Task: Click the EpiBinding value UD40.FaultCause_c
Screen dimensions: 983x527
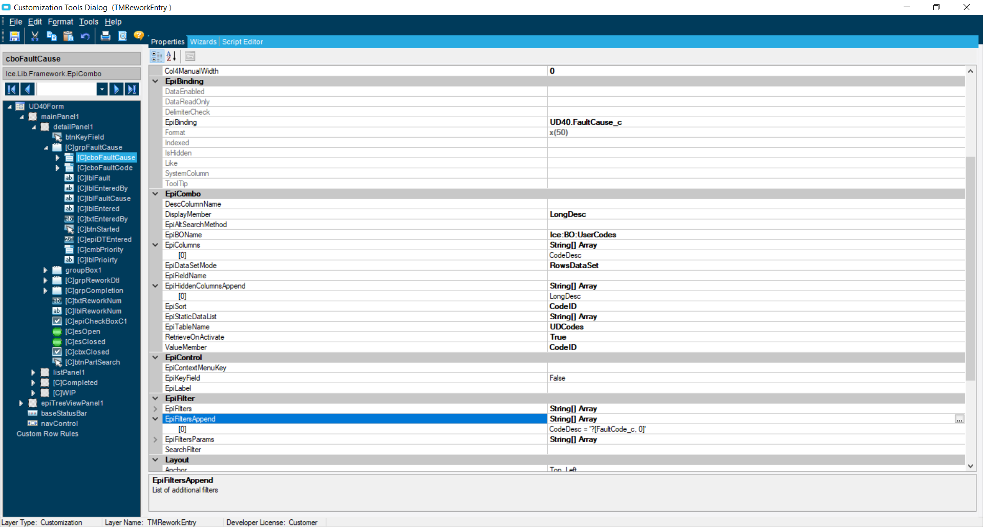Action: [x=586, y=122]
